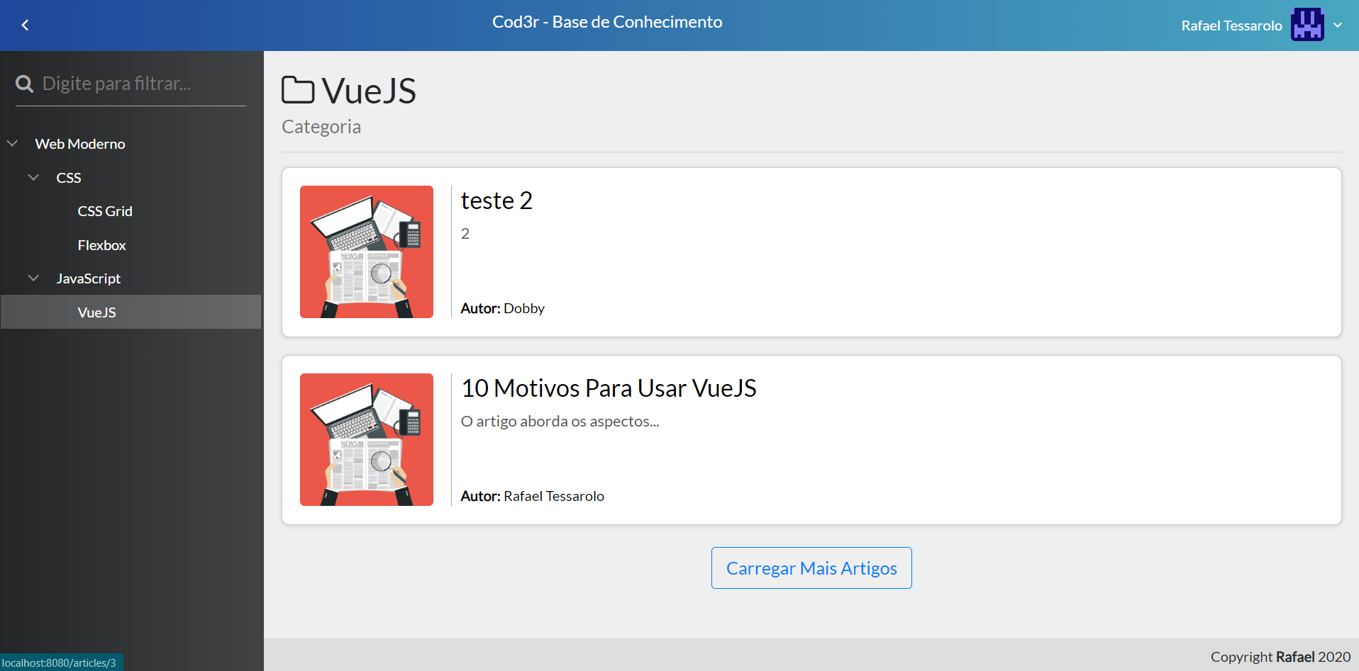Open 10 Motivos Para Usar VueJS article
This screenshot has width=1359, height=671.
(x=609, y=388)
